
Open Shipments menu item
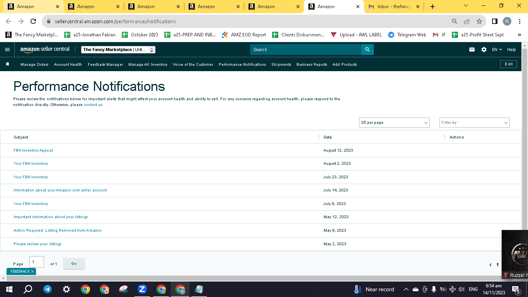click(281, 65)
